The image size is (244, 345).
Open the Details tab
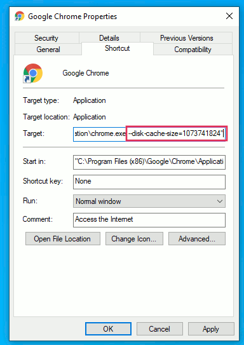109,38
